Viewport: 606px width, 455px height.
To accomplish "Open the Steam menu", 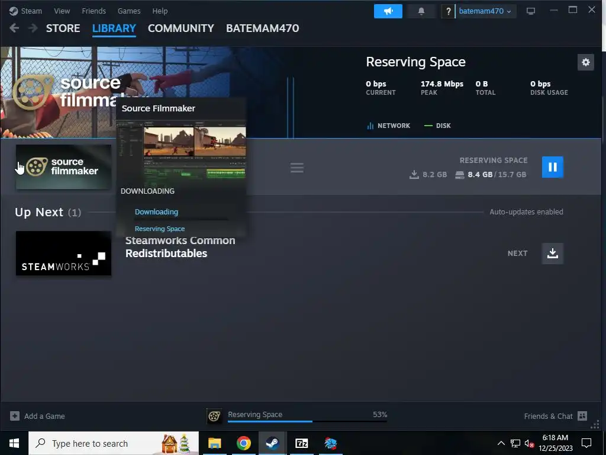I will tap(31, 11).
